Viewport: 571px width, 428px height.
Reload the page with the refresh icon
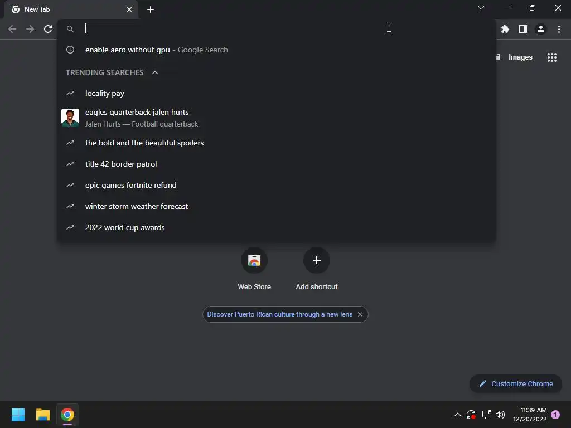[x=48, y=29]
